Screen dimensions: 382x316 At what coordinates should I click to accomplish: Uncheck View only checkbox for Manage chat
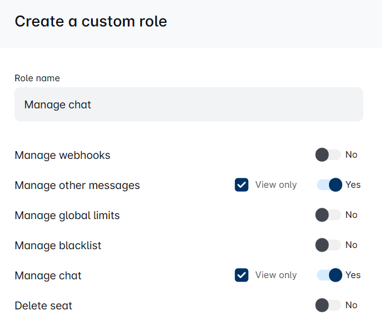click(242, 275)
